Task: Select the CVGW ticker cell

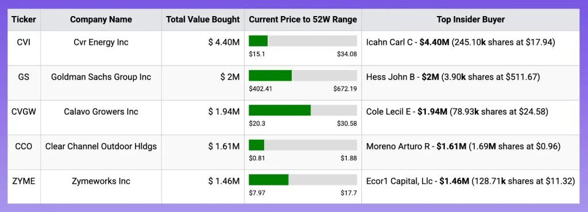Action: 24,111
